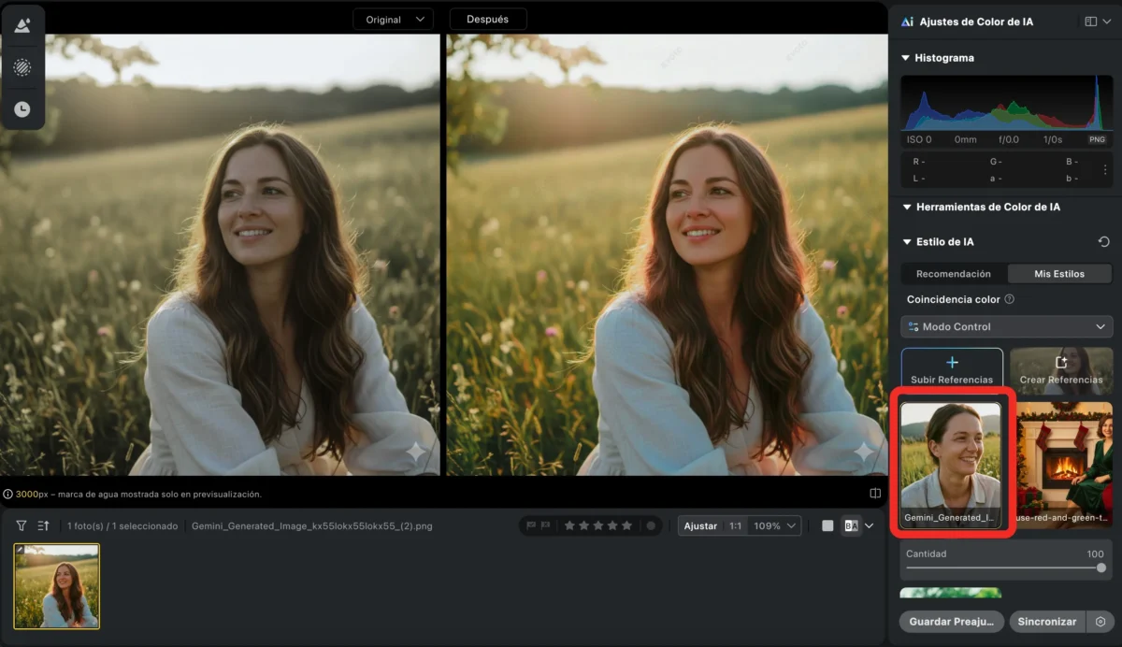Click the settings icon next to Sincronizar
Image resolution: width=1122 pixels, height=647 pixels.
(1100, 622)
